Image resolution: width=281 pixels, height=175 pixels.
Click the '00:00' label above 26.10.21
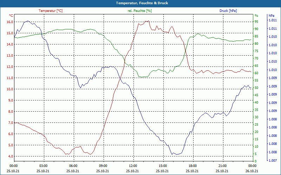[x=252, y=166]
